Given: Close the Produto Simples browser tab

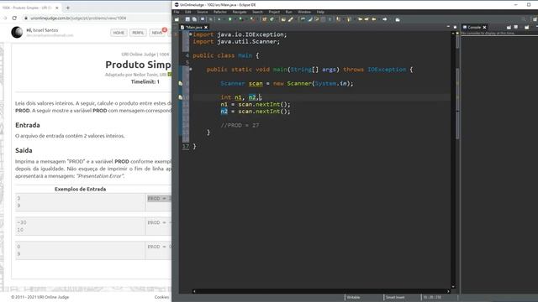Looking at the screenshot, I should [57, 8].
